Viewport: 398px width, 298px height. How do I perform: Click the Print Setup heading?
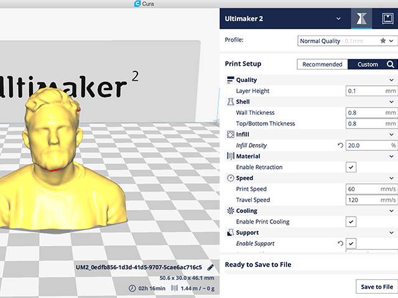(243, 63)
